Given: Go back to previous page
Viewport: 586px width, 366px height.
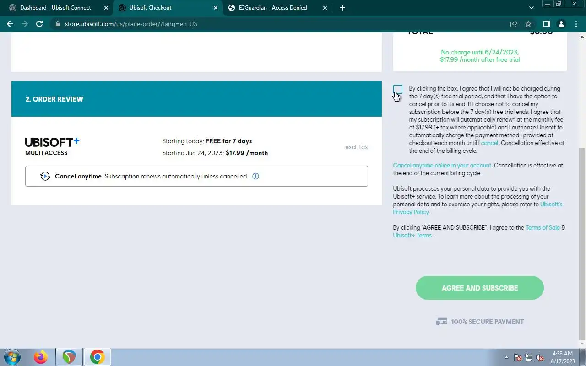Looking at the screenshot, I should pyautogui.click(x=10, y=24).
